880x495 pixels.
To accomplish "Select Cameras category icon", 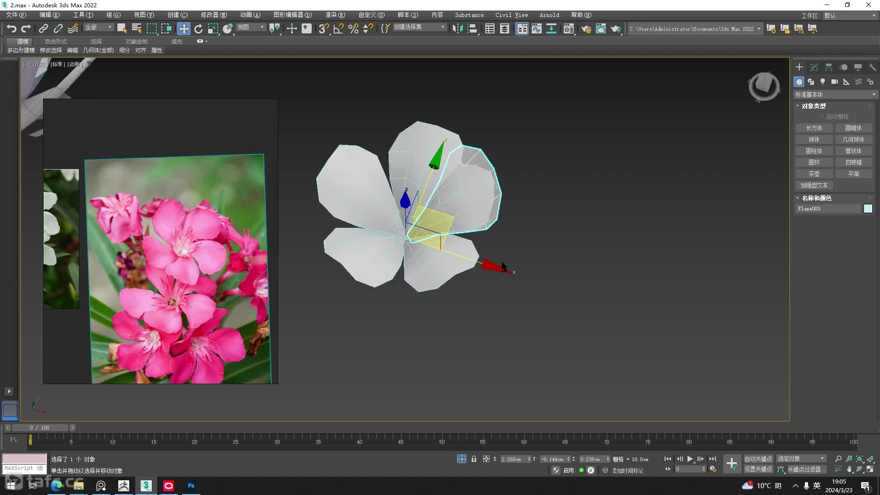I will point(835,82).
